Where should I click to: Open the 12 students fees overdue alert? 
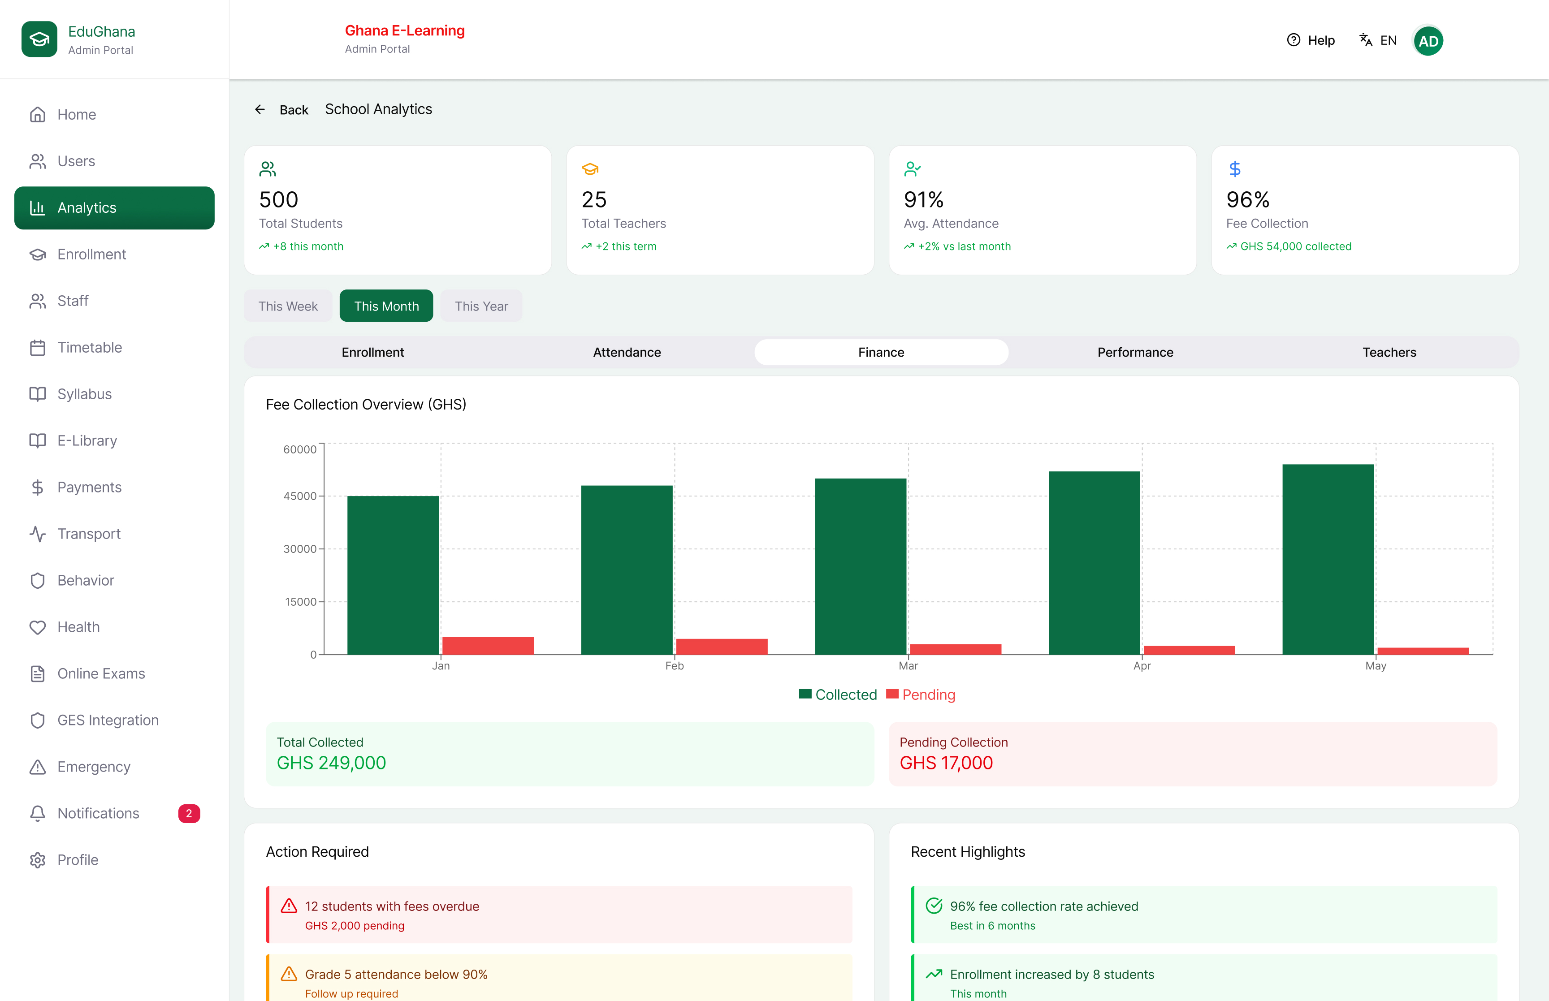(560, 915)
